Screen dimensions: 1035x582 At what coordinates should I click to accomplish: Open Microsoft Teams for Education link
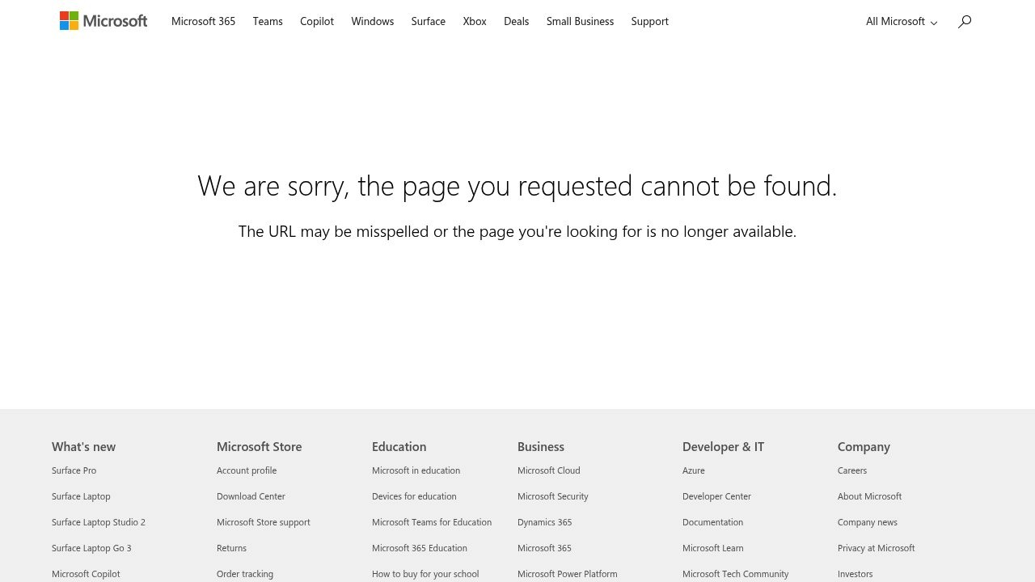click(x=432, y=522)
